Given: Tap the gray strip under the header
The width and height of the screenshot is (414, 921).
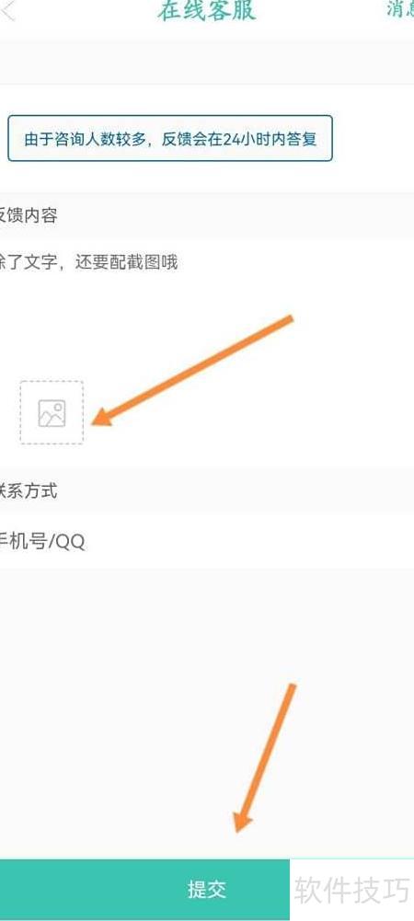Looking at the screenshot, I should click(x=207, y=63).
